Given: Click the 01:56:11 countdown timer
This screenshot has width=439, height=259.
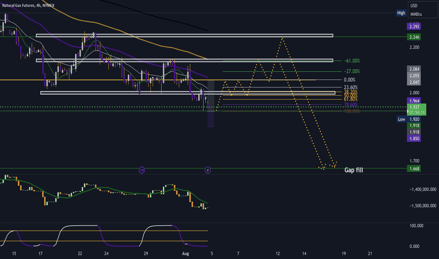Looking at the screenshot, I should click(x=417, y=112).
